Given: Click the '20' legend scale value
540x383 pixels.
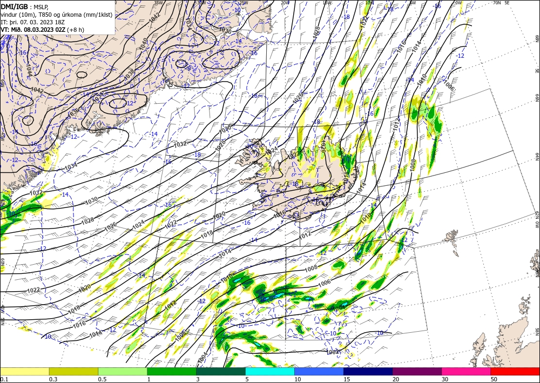Looking at the screenshot, I should [396, 379].
